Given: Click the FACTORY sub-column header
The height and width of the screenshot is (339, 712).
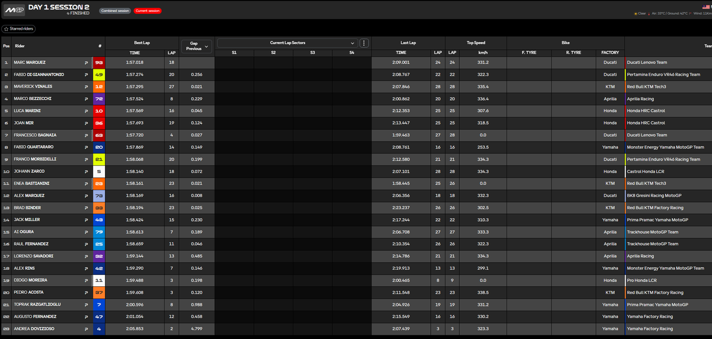Looking at the screenshot, I should click(610, 53).
